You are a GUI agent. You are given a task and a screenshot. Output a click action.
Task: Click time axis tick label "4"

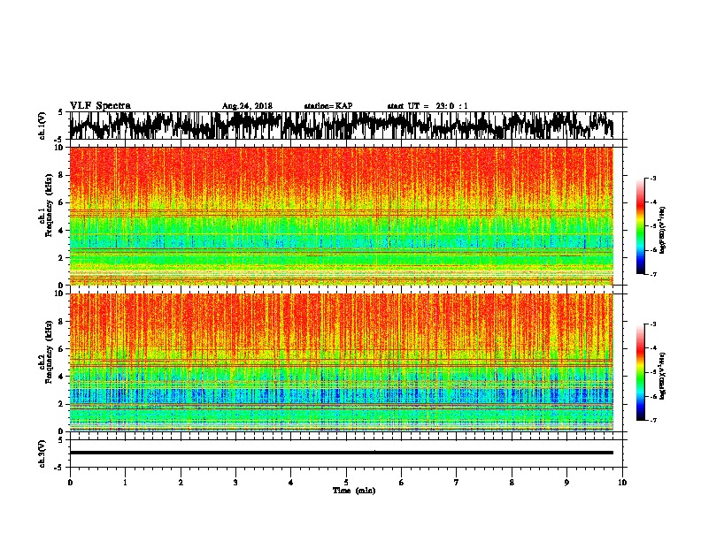pos(291,483)
